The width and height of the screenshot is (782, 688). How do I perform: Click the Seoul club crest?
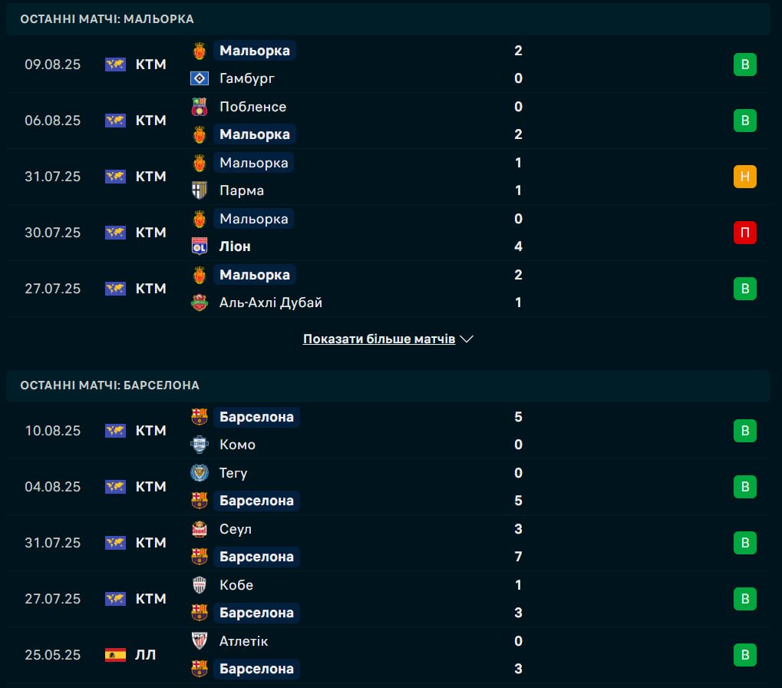pos(200,529)
